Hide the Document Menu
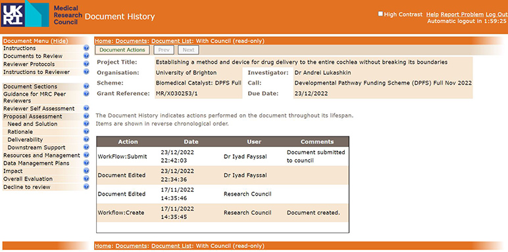508x252 pixels. [59, 41]
